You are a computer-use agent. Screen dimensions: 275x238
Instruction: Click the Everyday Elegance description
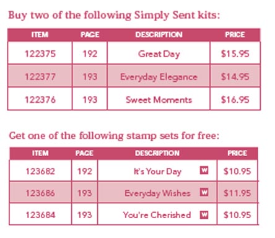coord(159,77)
